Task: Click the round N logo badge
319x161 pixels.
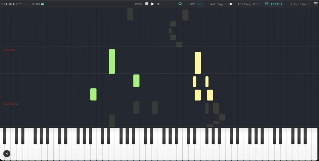Action: [7, 154]
